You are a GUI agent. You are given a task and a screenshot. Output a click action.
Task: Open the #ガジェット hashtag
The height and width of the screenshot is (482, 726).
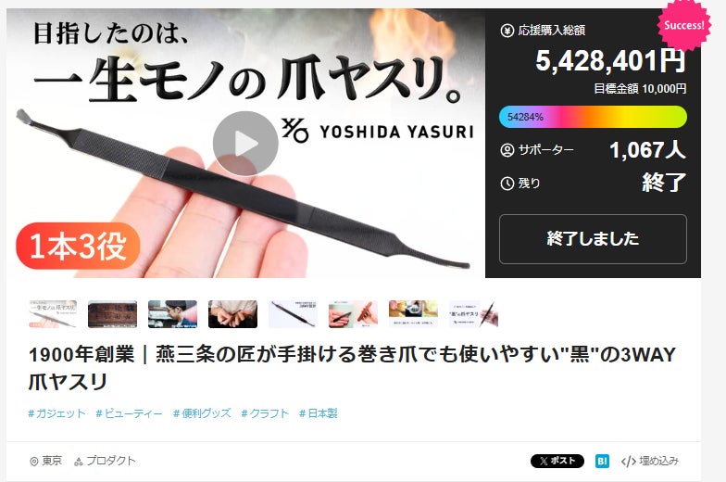click(x=57, y=413)
